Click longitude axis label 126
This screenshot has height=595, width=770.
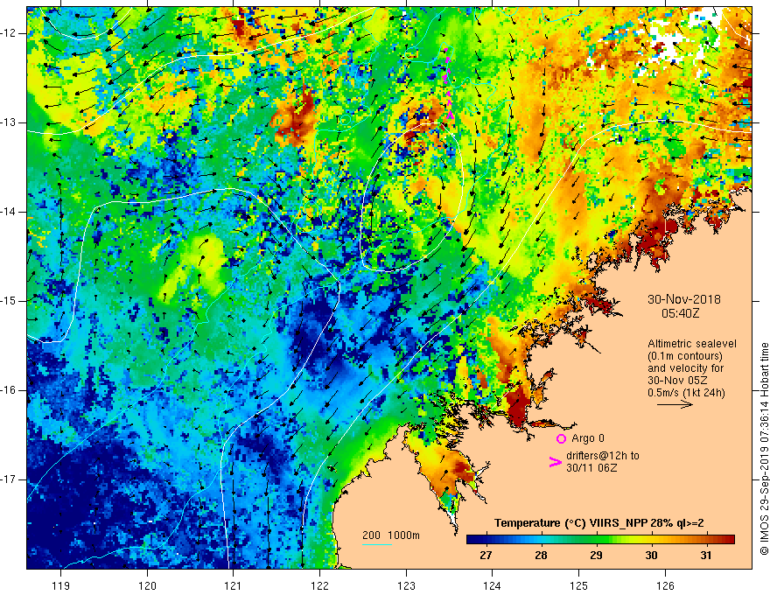tap(665, 585)
